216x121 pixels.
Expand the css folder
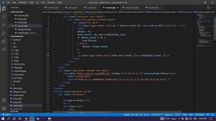(14, 43)
